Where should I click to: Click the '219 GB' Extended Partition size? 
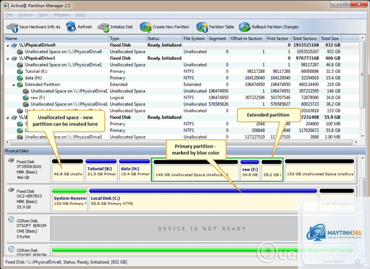(334, 84)
